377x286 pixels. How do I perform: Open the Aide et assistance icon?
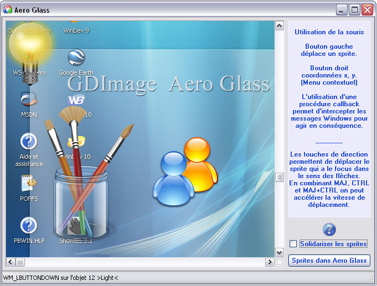(29, 141)
